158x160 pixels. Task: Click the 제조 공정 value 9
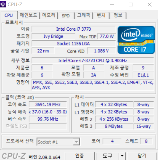pos(143,68)
